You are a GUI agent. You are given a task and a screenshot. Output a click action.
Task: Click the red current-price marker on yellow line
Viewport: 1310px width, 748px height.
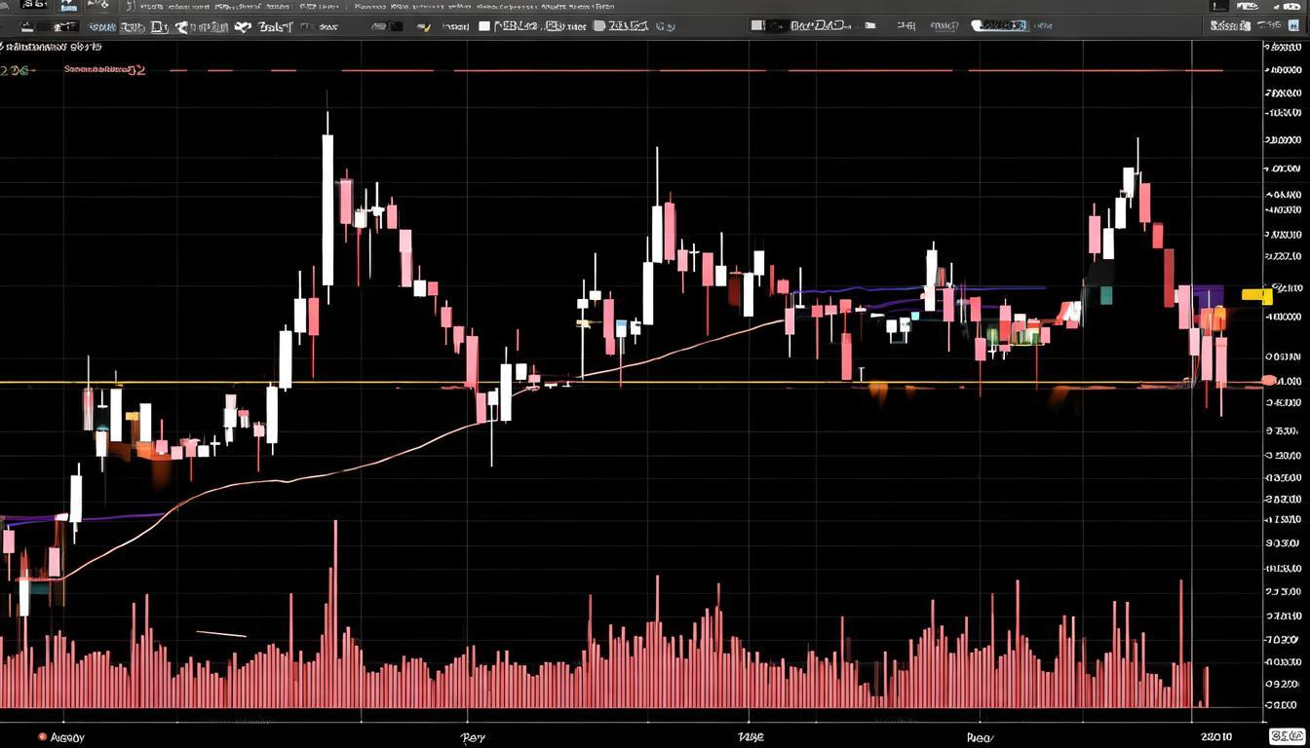1268,380
